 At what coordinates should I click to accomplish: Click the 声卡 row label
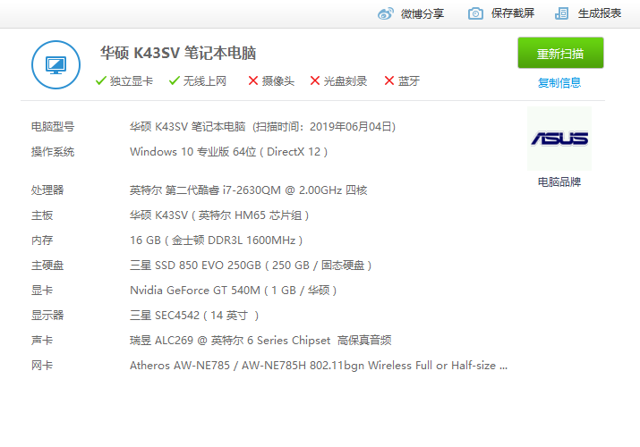tap(42, 341)
